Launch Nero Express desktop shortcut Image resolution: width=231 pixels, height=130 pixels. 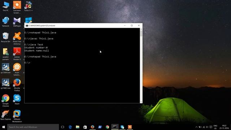(6, 115)
